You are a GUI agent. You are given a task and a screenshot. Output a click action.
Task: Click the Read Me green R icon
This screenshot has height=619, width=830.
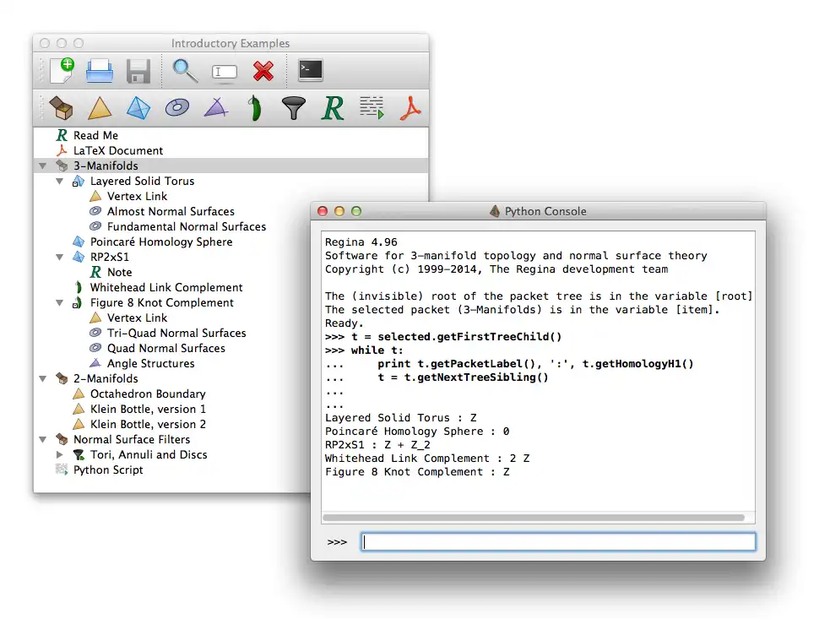click(62, 136)
